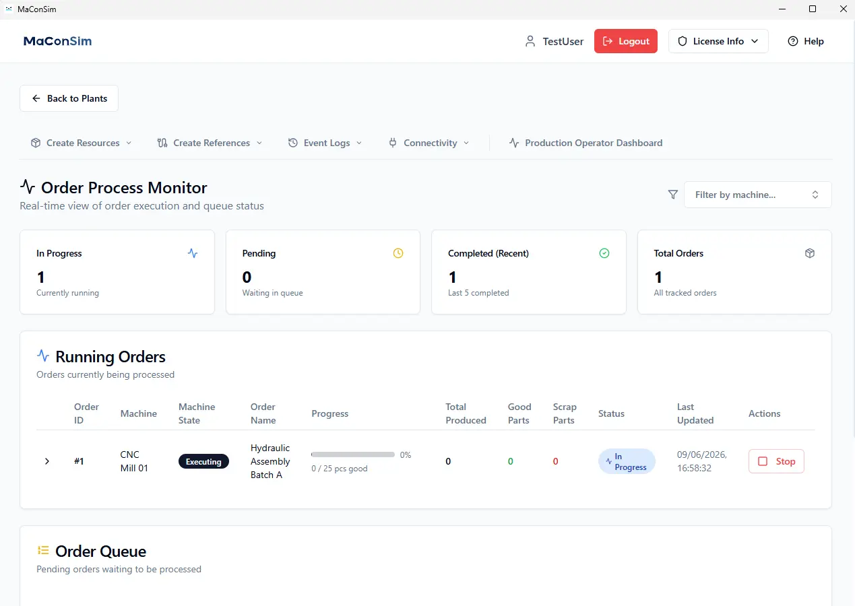The image size is (855, 606).
Task: Click the box icon on Total Orders card
Action: (810, 253)
